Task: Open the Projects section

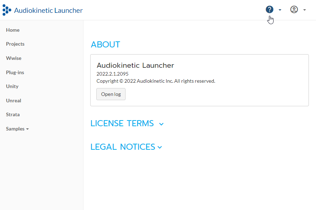Action: [x=15, y=44]
